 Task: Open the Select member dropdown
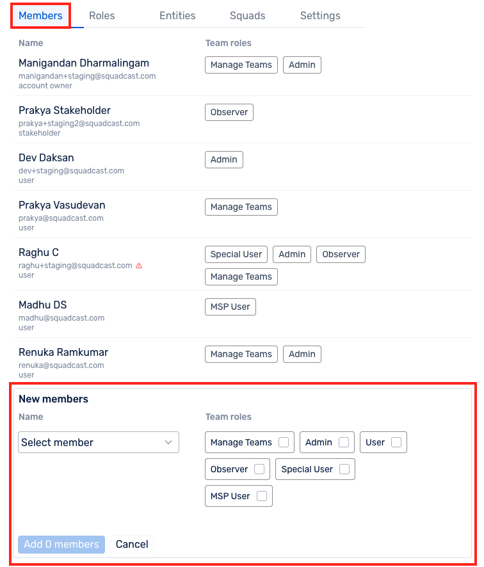[x=99, y=442]
